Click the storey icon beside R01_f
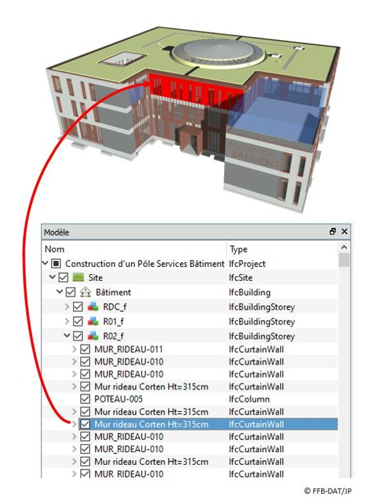This screenshot has height=501, width=368. point(93,322)
